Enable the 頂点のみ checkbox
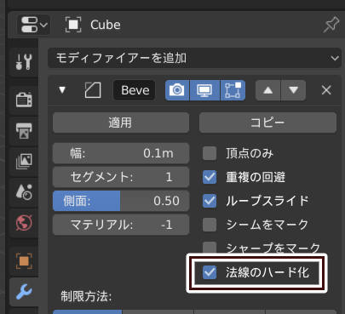 210,153
